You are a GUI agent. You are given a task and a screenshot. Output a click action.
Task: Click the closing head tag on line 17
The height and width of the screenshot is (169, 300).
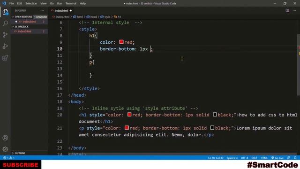[x=77, y=95]
